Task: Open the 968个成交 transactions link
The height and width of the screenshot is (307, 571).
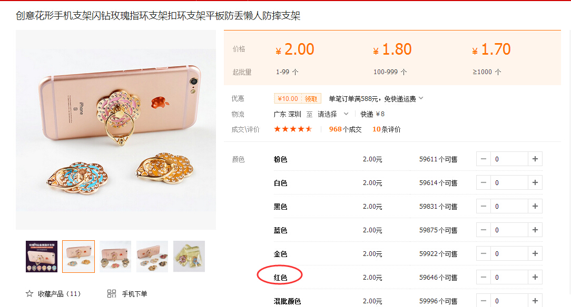Action: pos(345,129)
